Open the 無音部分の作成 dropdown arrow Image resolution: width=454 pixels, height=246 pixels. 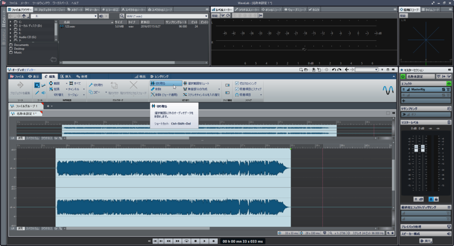click(219, 89)
